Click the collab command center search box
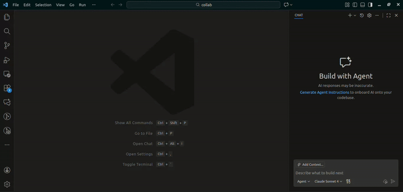403x192 pixels. [x=204, y=5]
